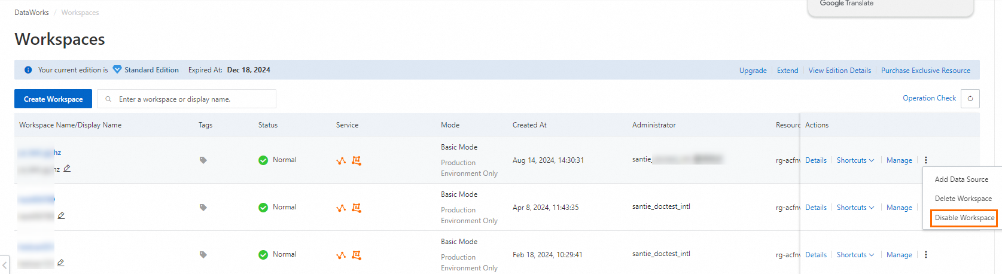
Task: Click the tag icon in first workspace row
Action: tap(203, 160)
